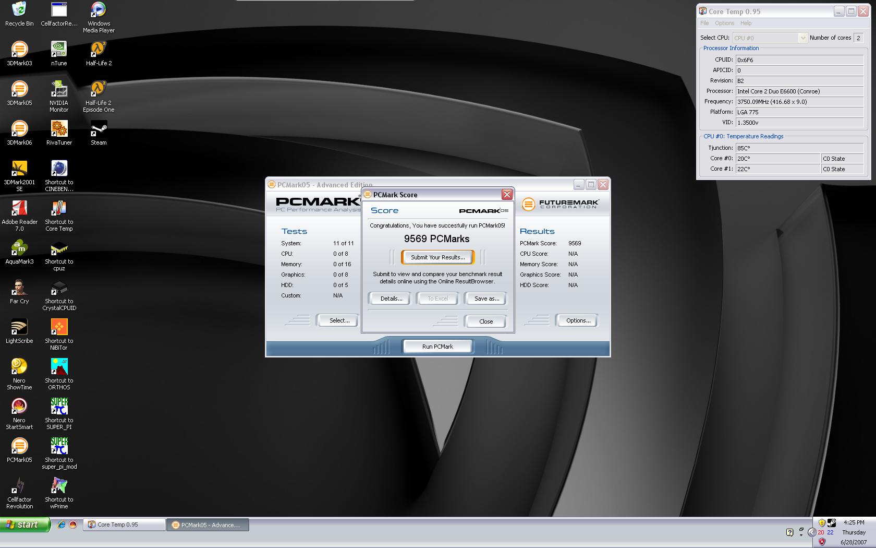Image resolution: width=876 pixels, height=548 pixels.
Task: Select the Half-Life 2 Episode One icon
Action: click(99, 97)
